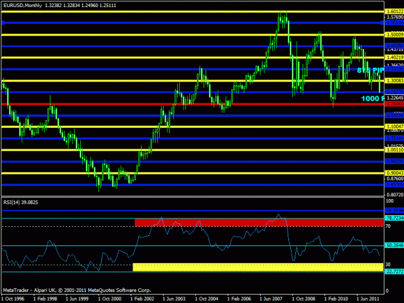Viewport: 404px width, 303px height.
Task: Click the 1 Oct 2000 date label
Action: pos(109,299)
